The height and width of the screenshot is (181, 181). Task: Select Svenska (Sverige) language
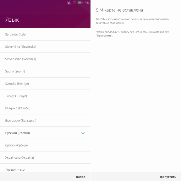(x=45, y=84)
